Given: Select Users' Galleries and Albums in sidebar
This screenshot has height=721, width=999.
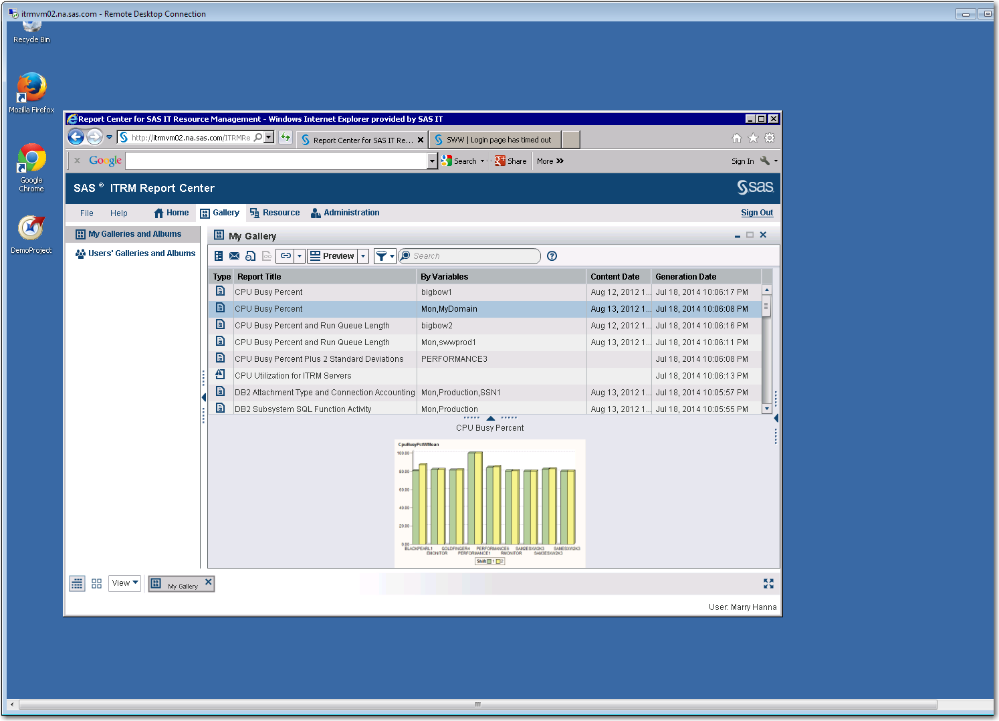Looking at the screenshot, I should tap(135, 253).
